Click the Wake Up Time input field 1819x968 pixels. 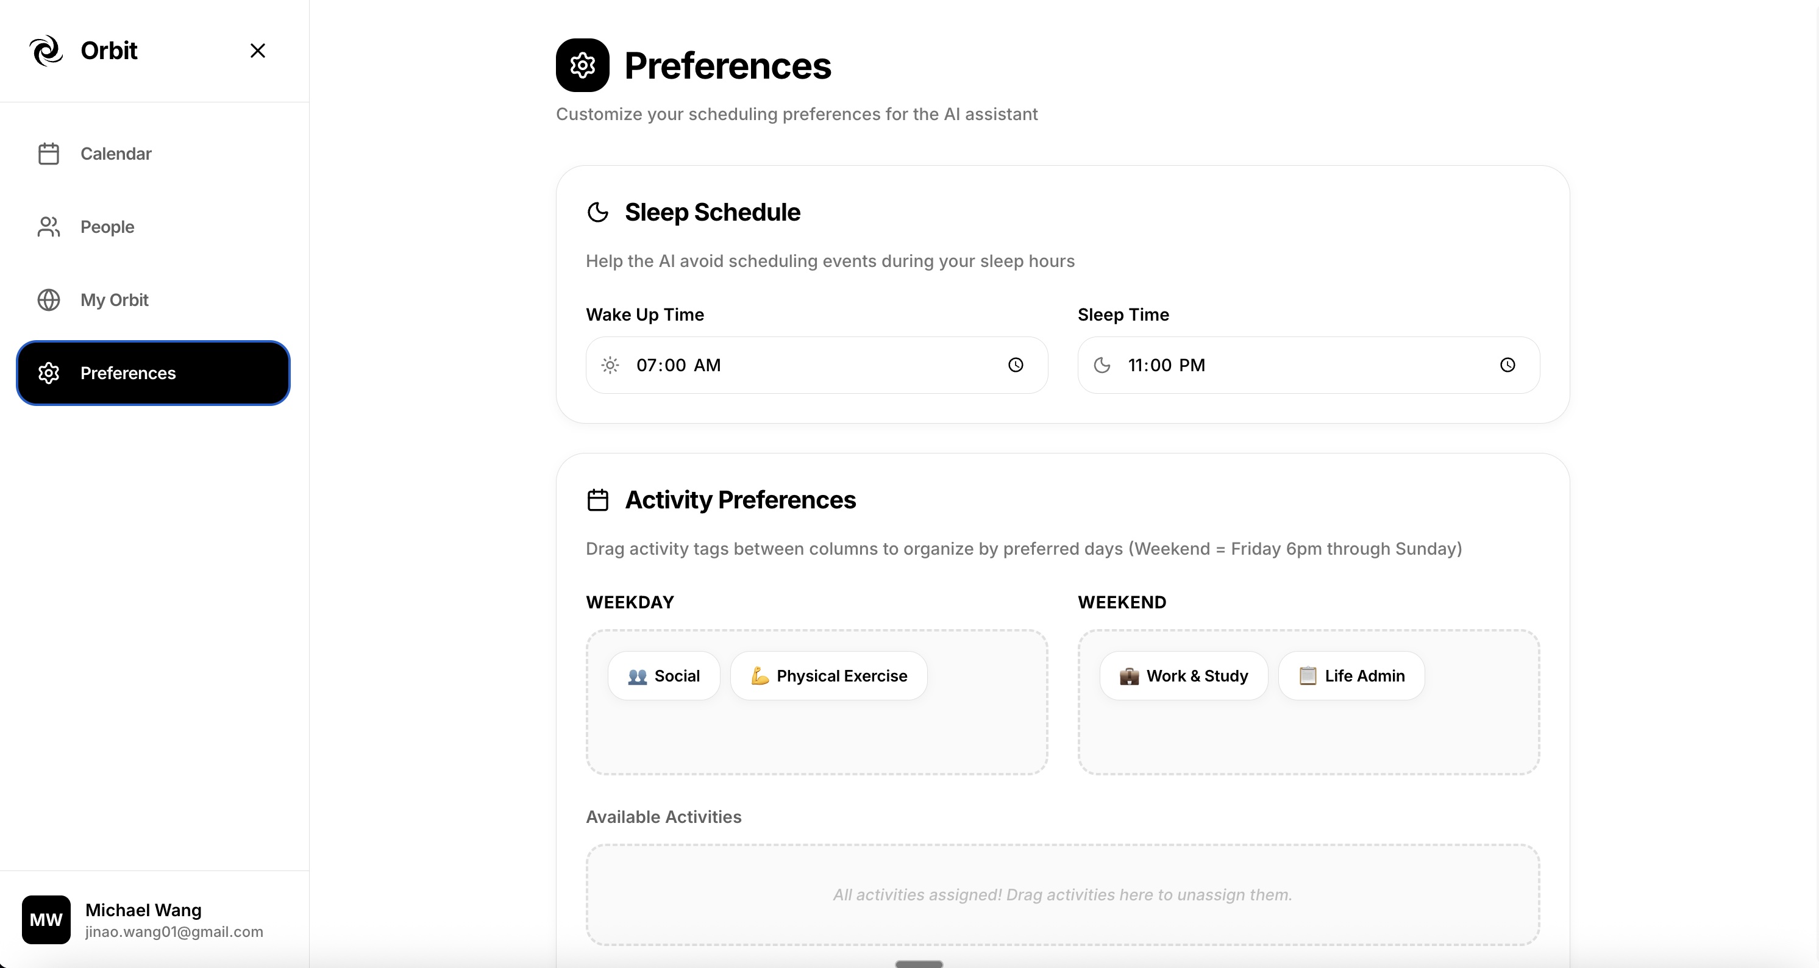point(812,365)
